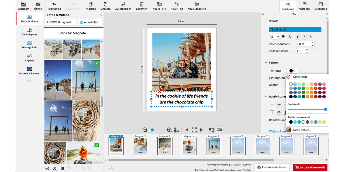Click the Speichern save icon

pyautogui.click(x=23, y=4)
